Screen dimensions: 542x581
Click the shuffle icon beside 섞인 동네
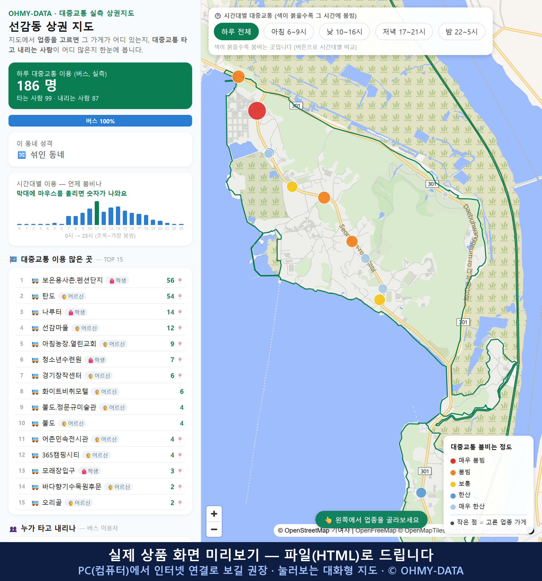tap(22, 155)
